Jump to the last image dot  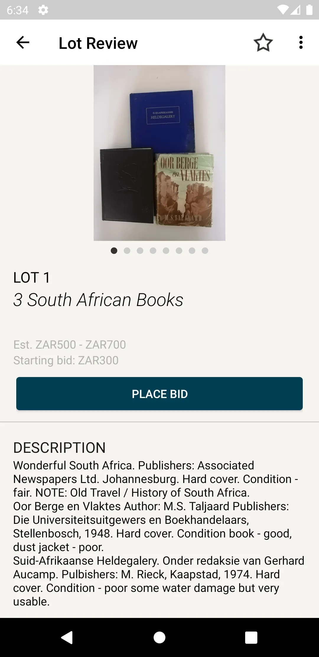click(205, 251)
